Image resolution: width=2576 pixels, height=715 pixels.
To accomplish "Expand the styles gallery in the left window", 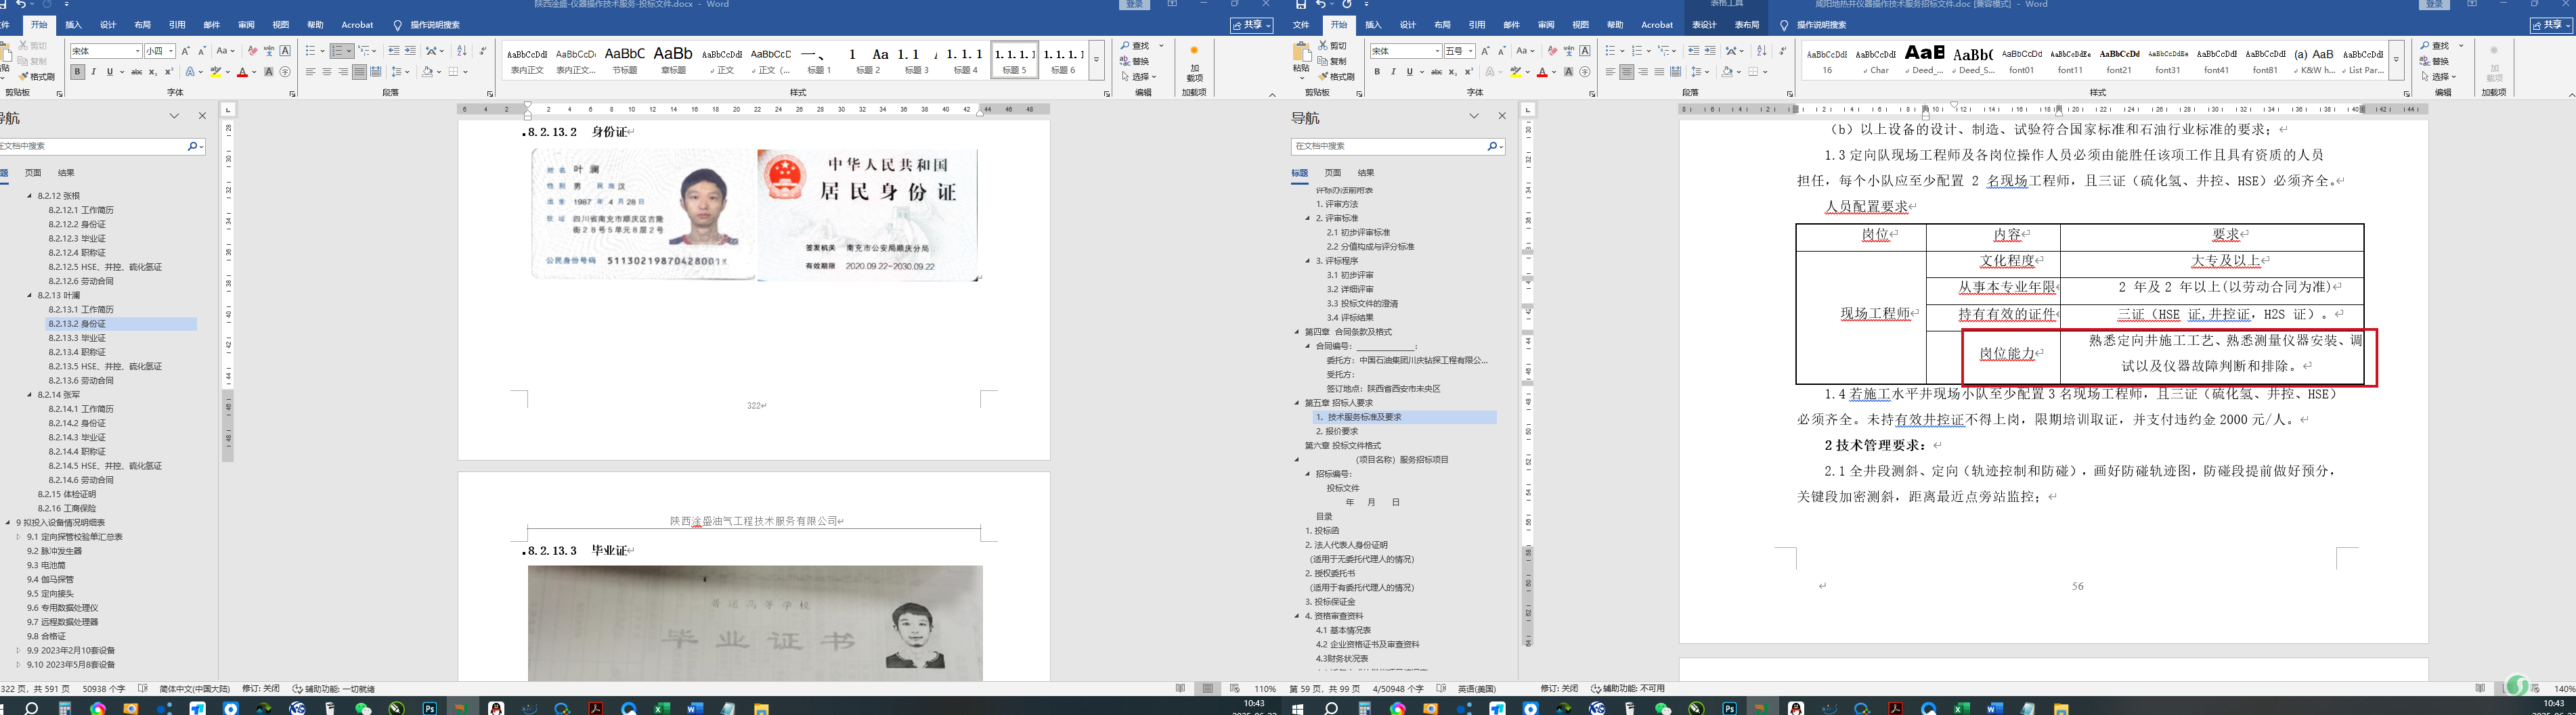I will pos(1096,60).
